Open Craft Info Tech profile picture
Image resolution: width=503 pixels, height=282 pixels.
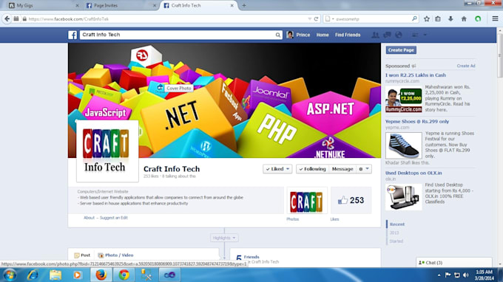[x=107, y=151]
